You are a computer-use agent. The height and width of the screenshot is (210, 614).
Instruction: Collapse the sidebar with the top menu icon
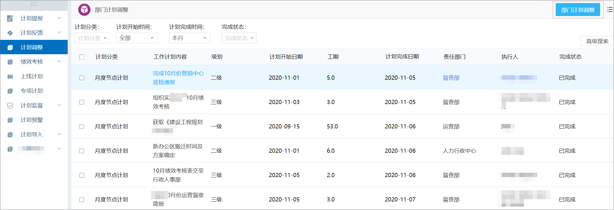tap(34, 4)
